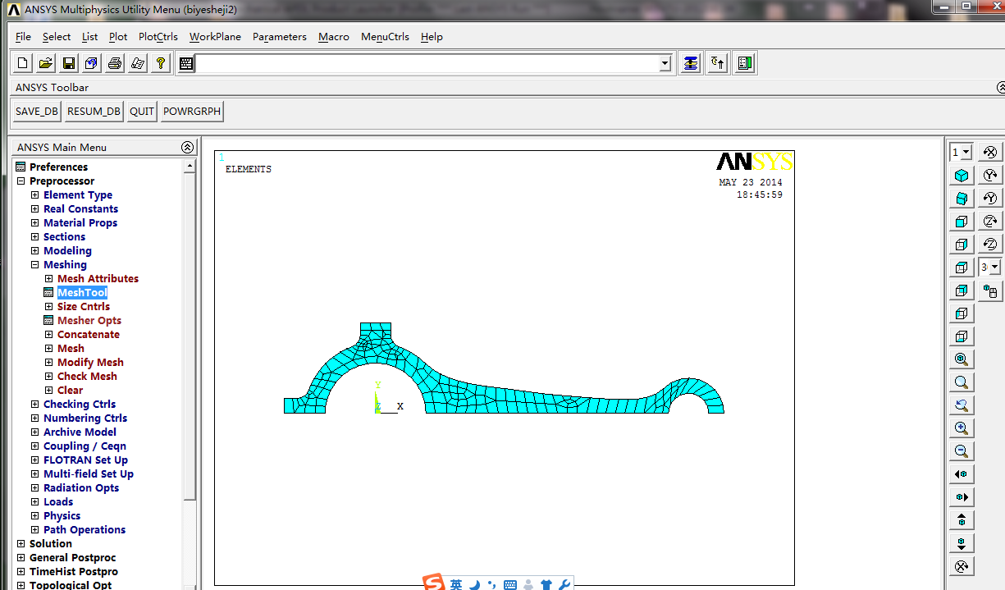Zoom in on the model
The image size is (1005, 590).
click(962, 428)
